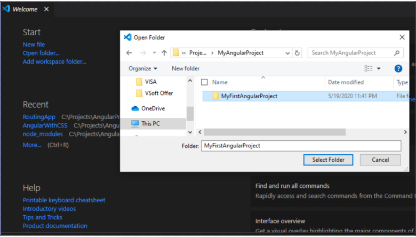This screenshot has width=416, height=237.
Task: Open the VSoft Offer folder
Action: (x=158, y=93)
